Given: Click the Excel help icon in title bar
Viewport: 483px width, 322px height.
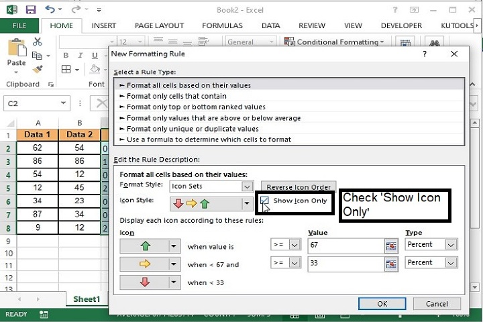Looking at the screenshot, I should [395, 10].
